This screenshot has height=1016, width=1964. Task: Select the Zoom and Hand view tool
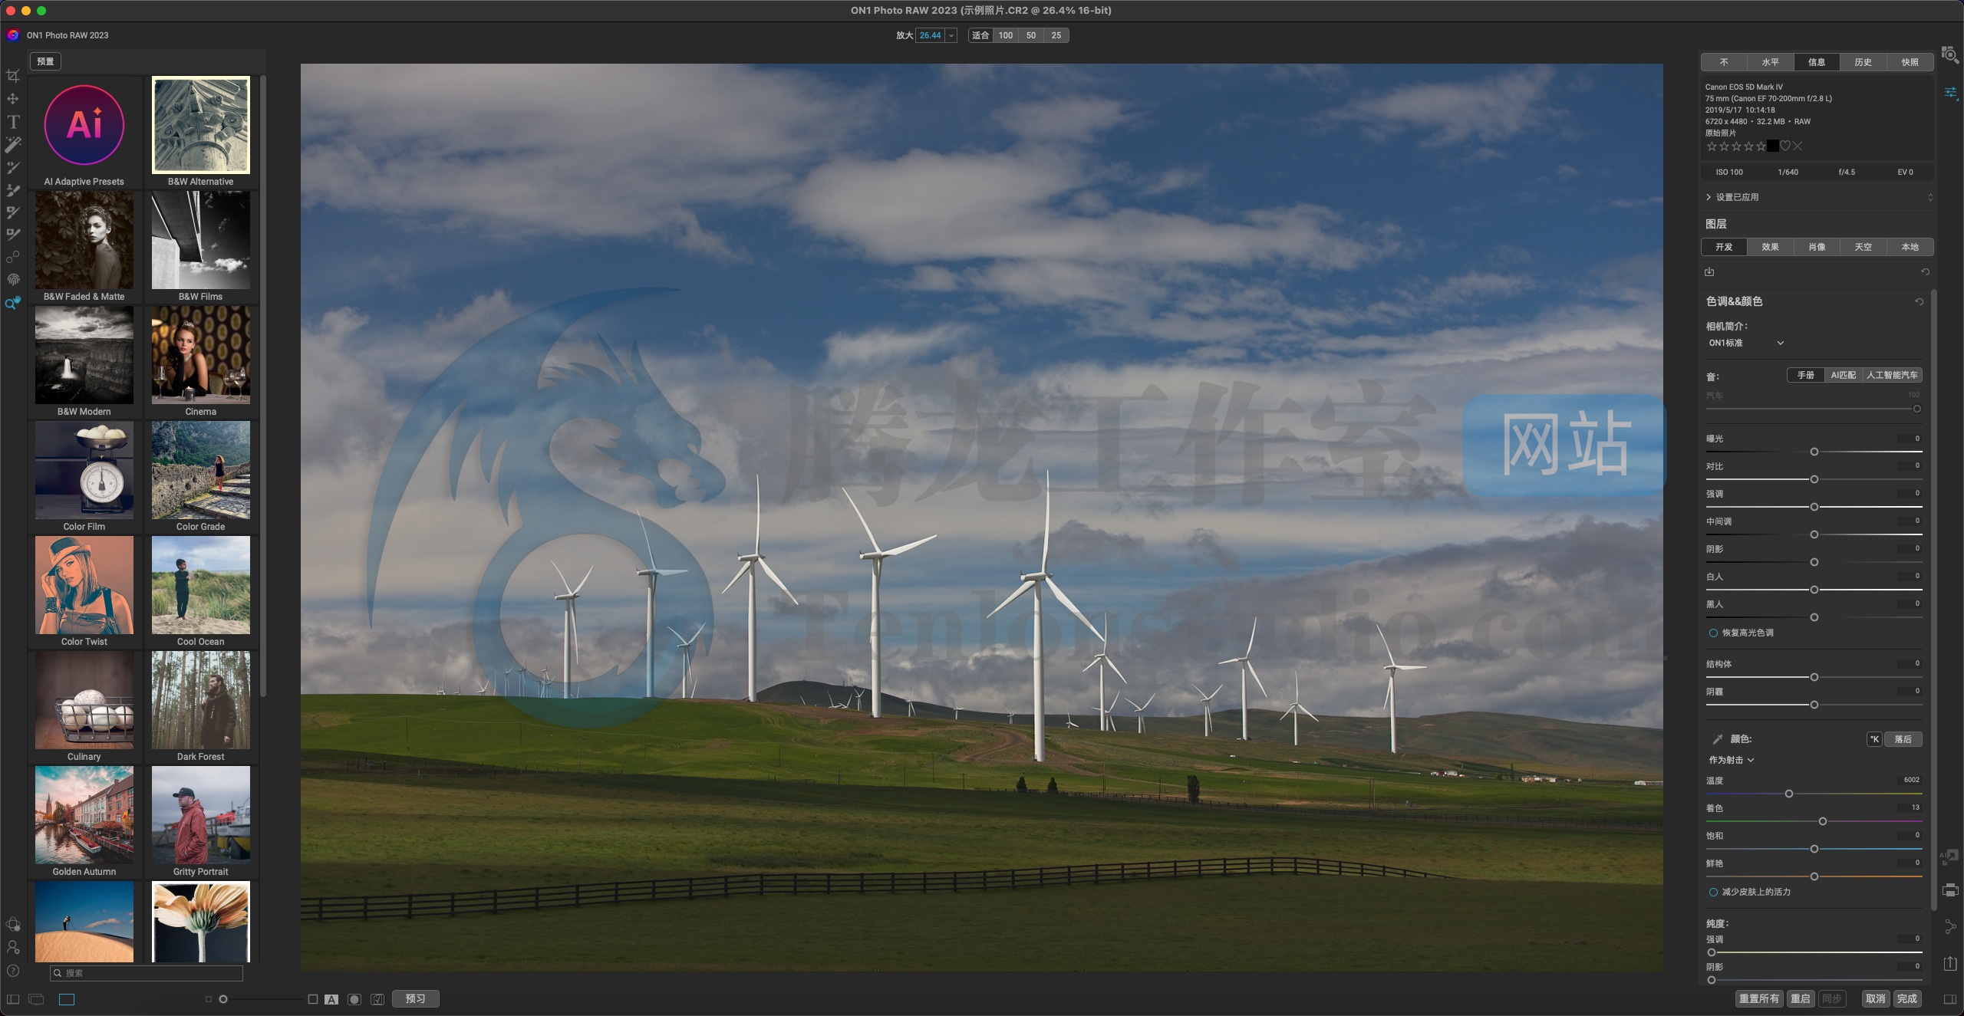tap(13, 303)
